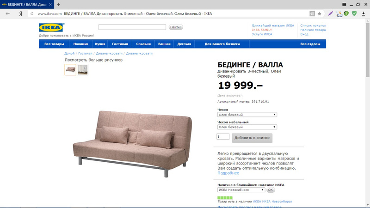
Task: Open the browser hamburger menu
Action: tap(344, 4)
